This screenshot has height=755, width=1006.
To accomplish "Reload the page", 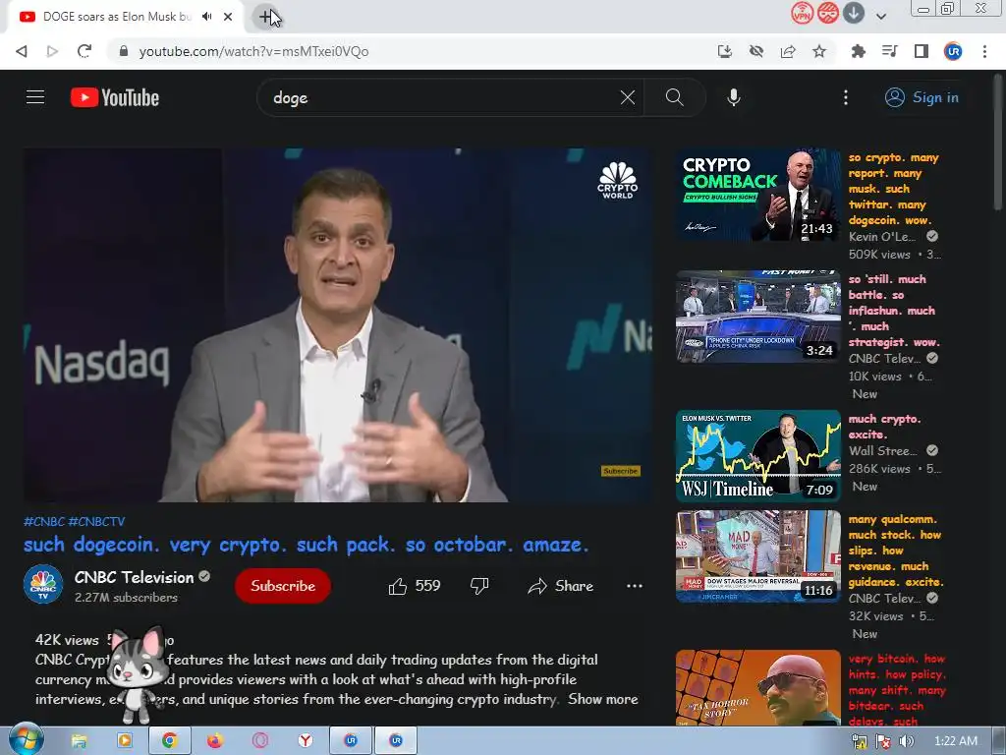I will coord(84,51).
